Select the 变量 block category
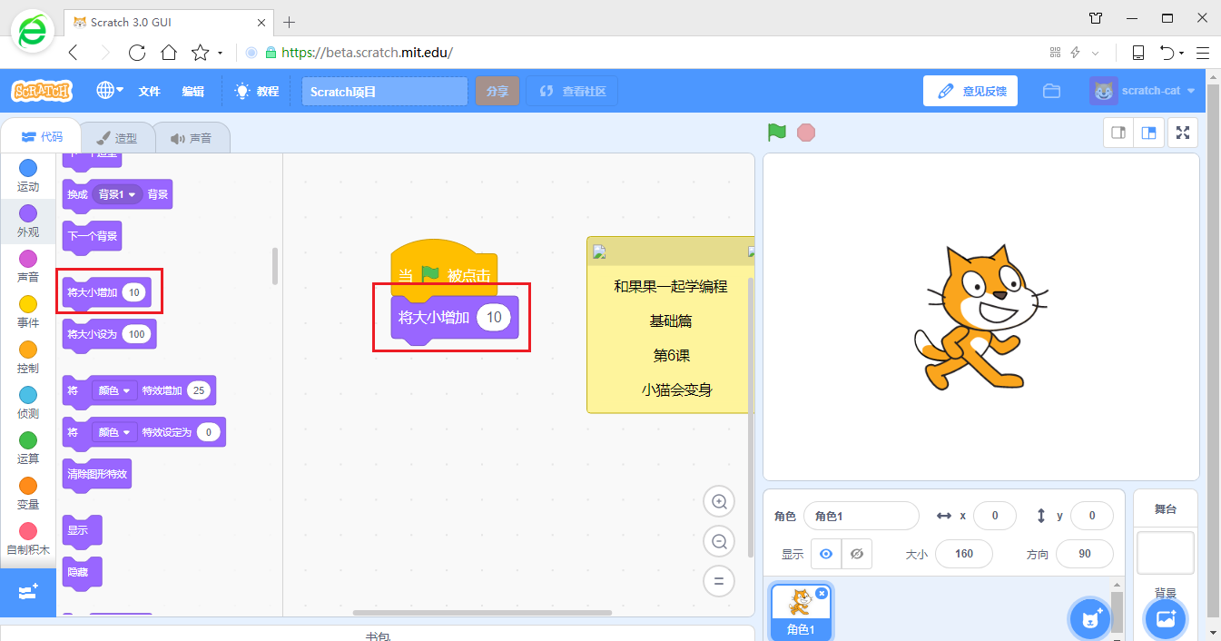Viewport: 1221px width, 641px height. click(28, 494)
